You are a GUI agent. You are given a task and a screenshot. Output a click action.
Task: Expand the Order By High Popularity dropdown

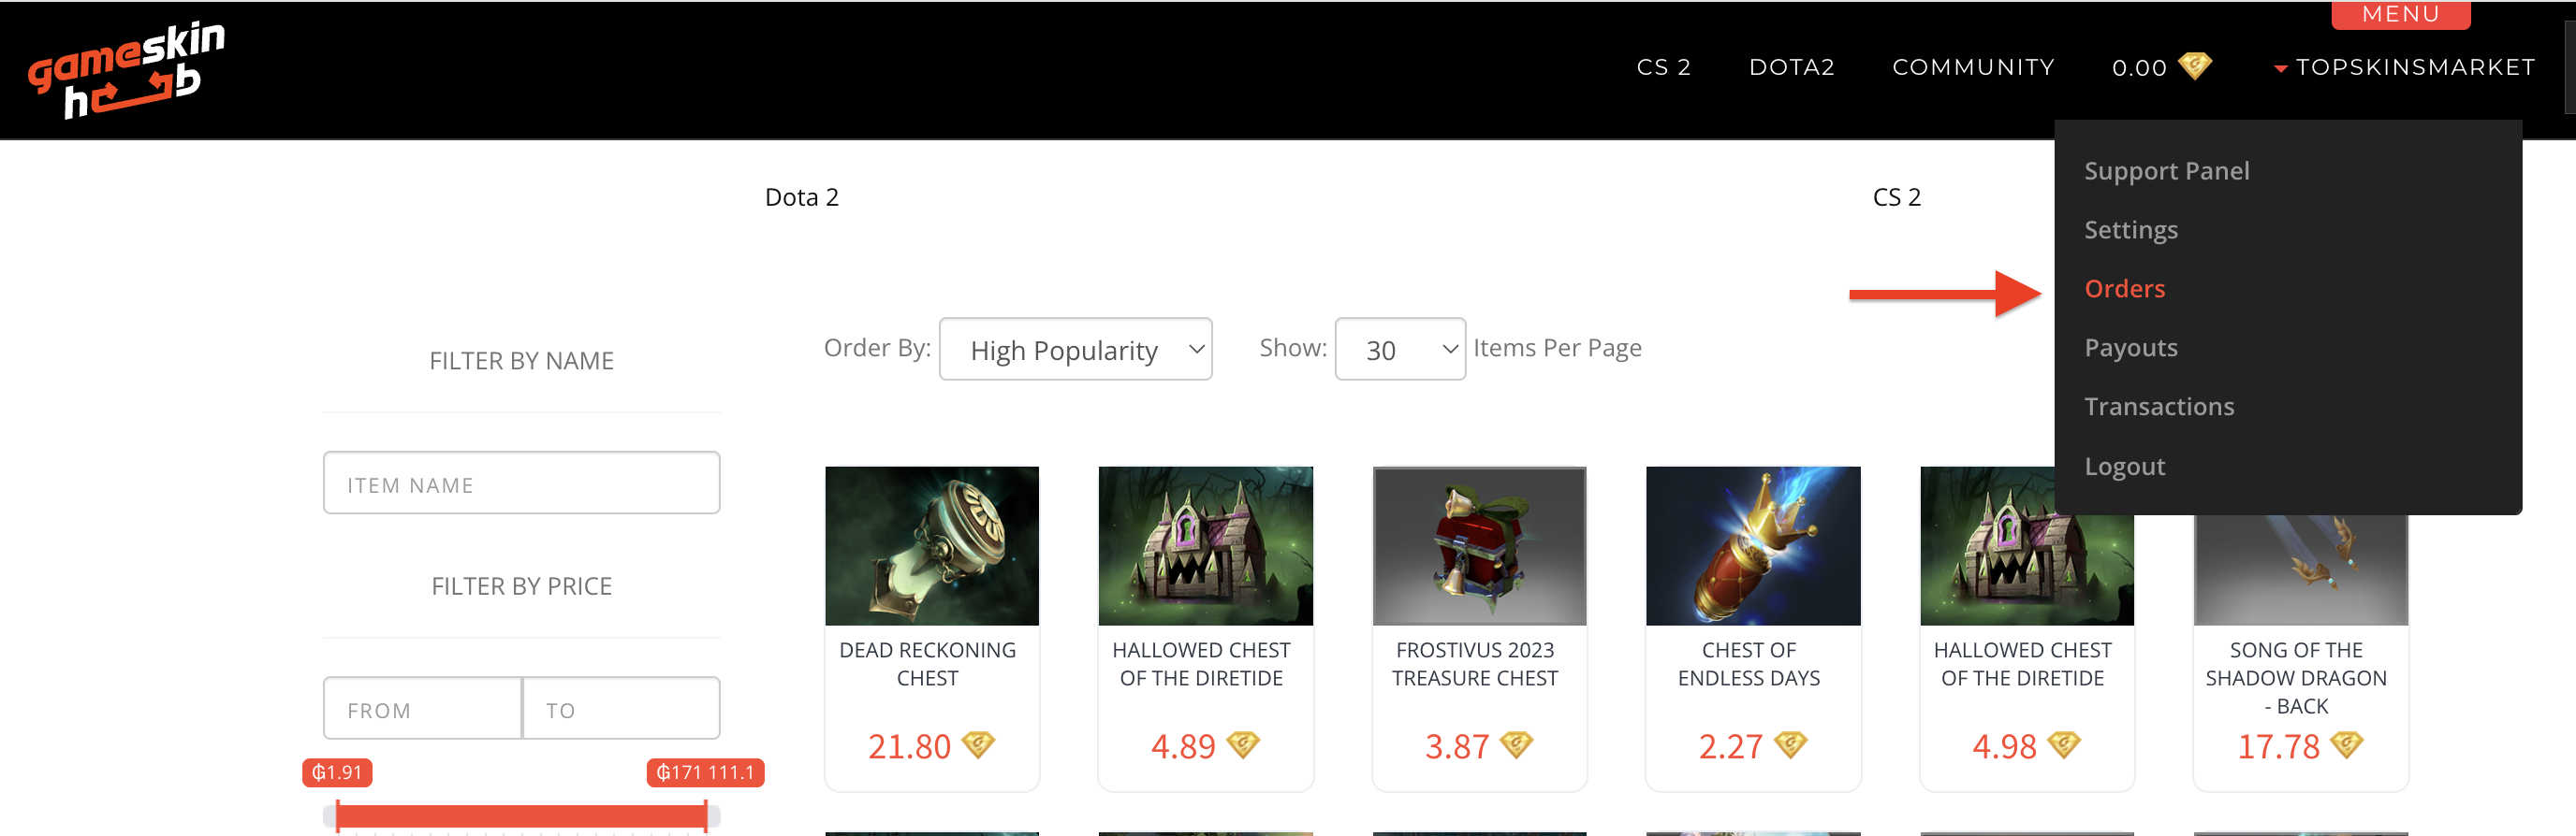pos(1075,350)
